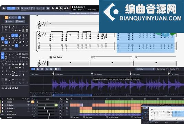The height and width of the screenshot is (124, 184).
Task: Open the Chords panel
Action: click(x=20, y=22)
